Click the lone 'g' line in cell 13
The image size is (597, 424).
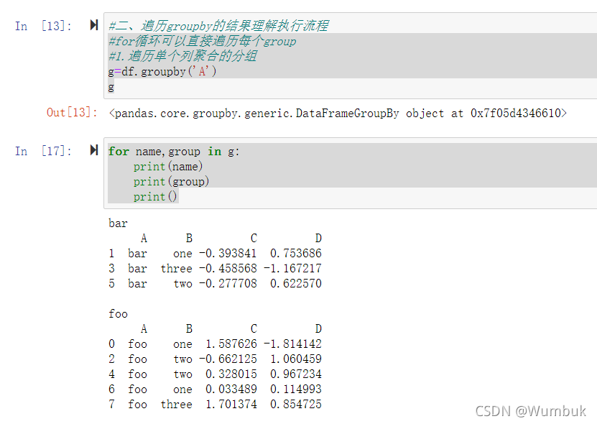(111, 87)
